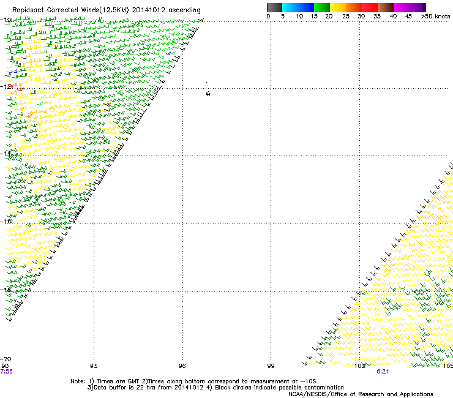Click purple swath time '6:21'
This screenshot has width=453, height=398.
coord(383,372)
